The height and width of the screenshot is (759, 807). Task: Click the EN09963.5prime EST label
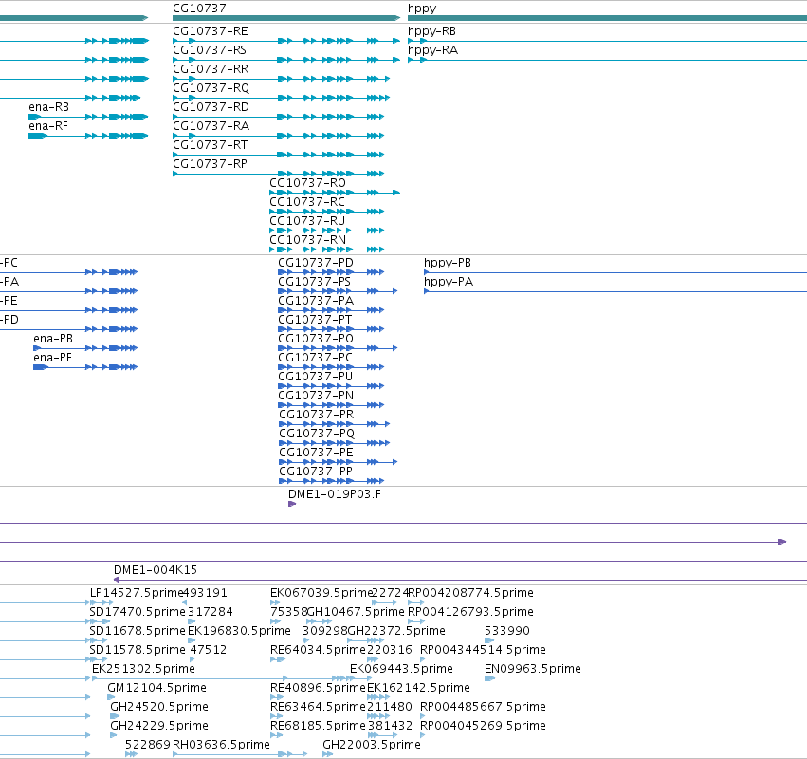point(533,669)
